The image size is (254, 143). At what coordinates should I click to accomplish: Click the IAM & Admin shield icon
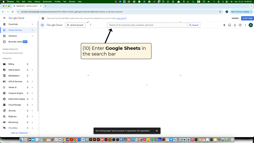4,70
